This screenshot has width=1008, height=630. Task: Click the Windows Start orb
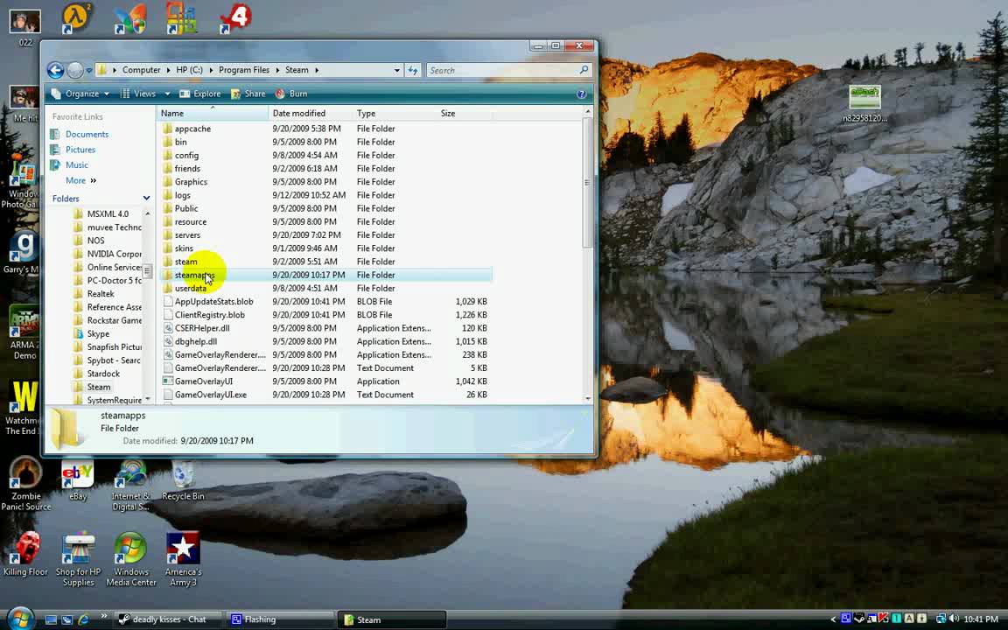[x=21, y=619]
